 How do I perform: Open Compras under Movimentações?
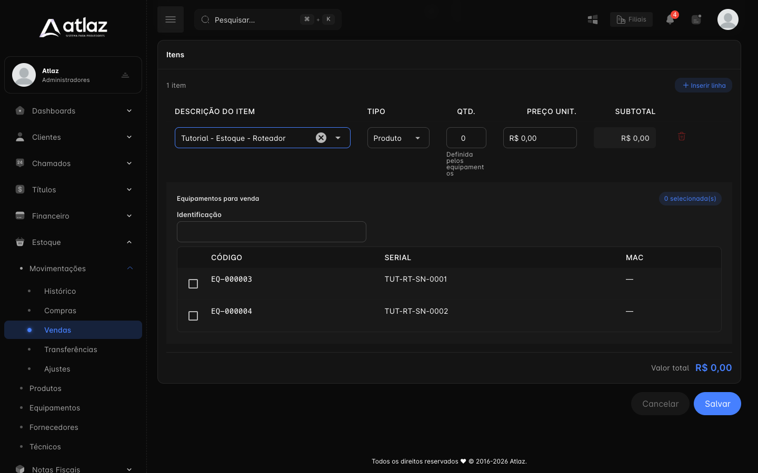pyautogui.click(x=60, y=311)
